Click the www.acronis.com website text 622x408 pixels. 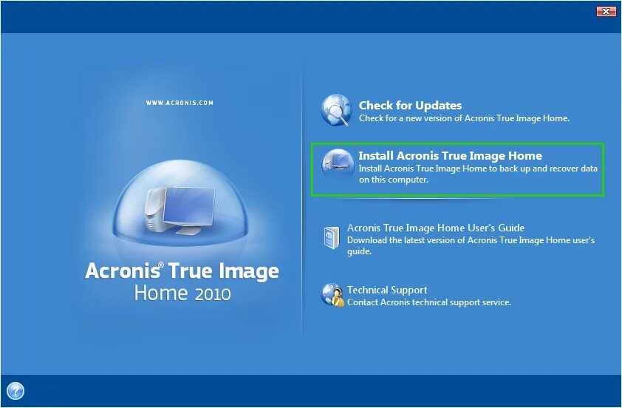tap(180, 103)
